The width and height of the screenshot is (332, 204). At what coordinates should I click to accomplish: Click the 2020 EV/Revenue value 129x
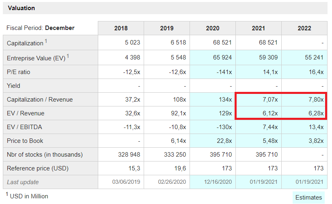click(226, 113)
